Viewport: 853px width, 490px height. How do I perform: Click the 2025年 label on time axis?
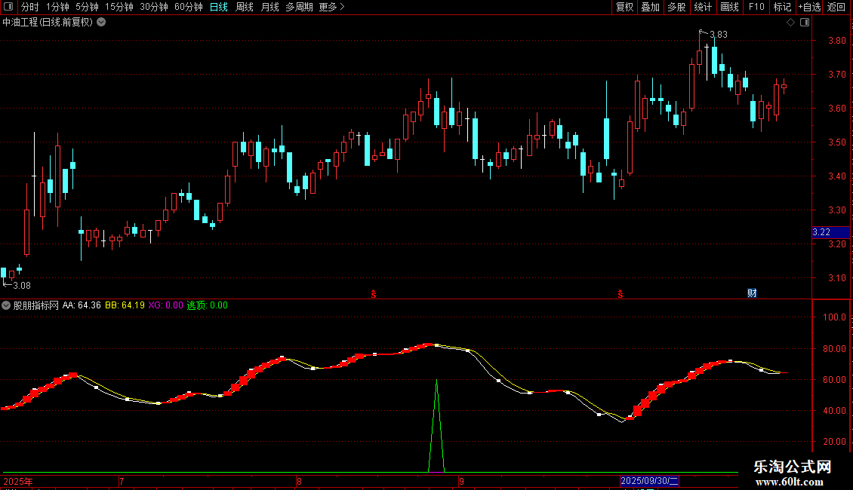[18, 481]
